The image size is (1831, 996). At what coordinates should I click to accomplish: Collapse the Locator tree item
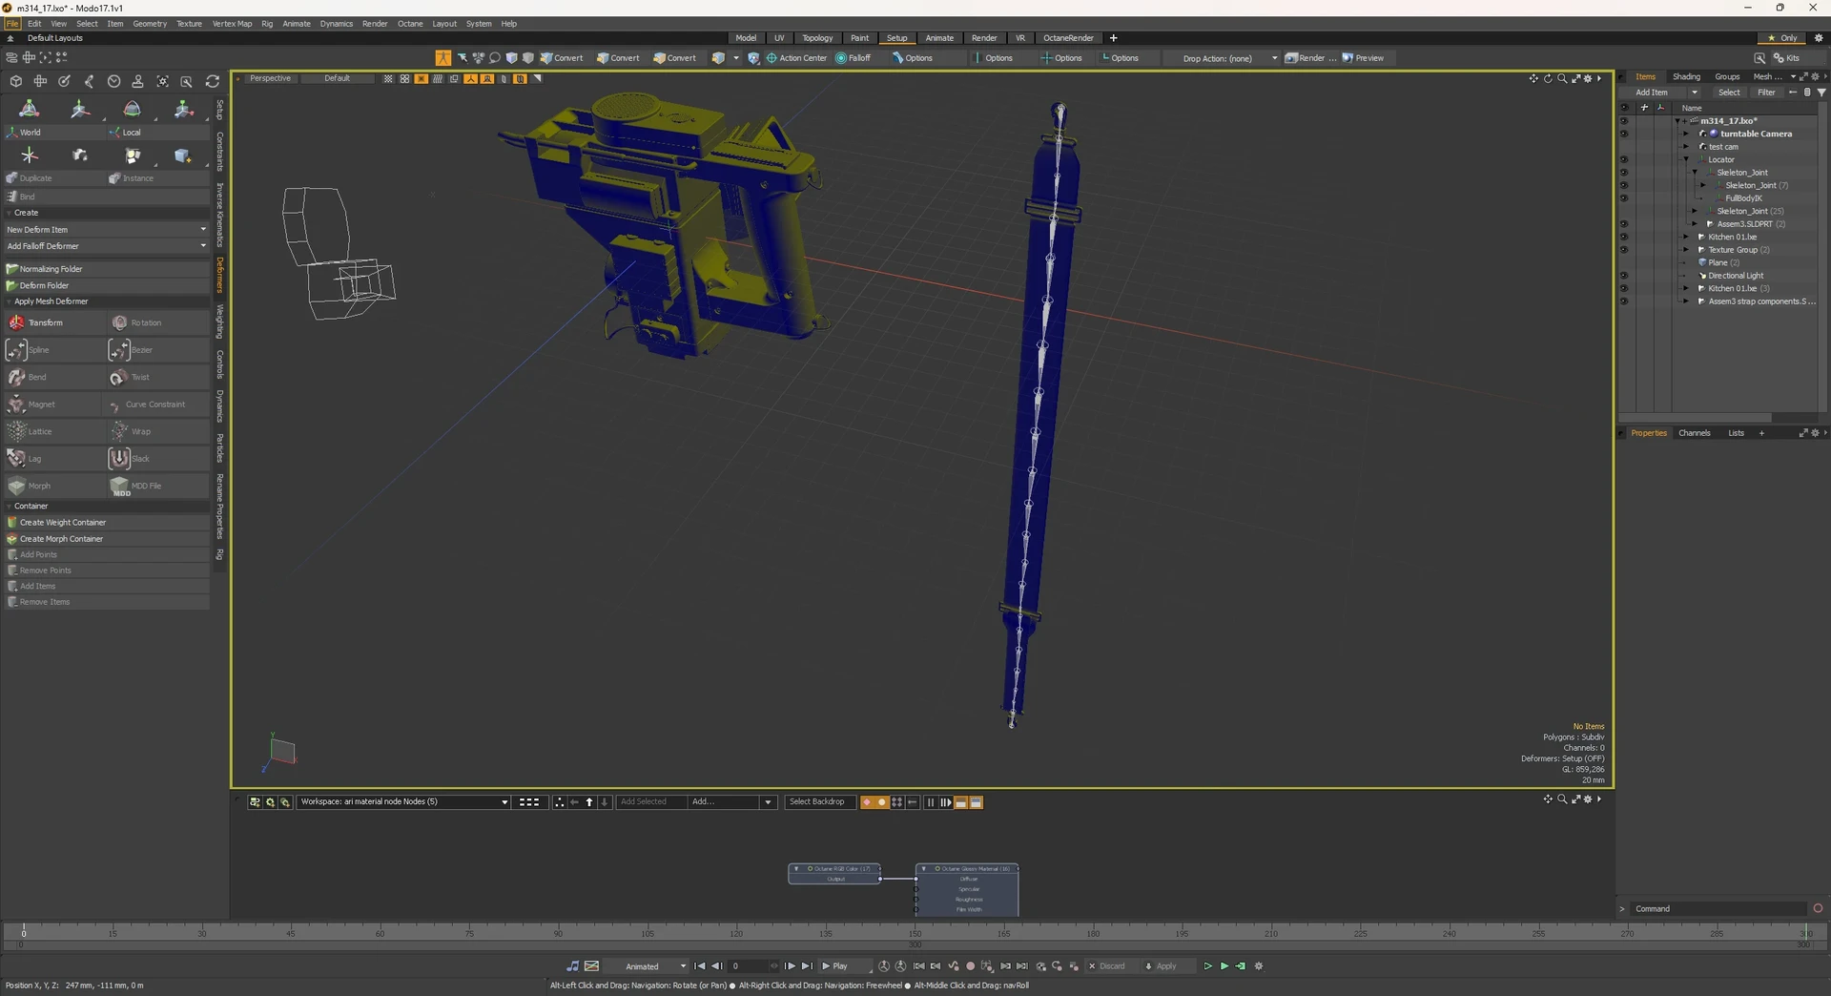[1686, 159]
